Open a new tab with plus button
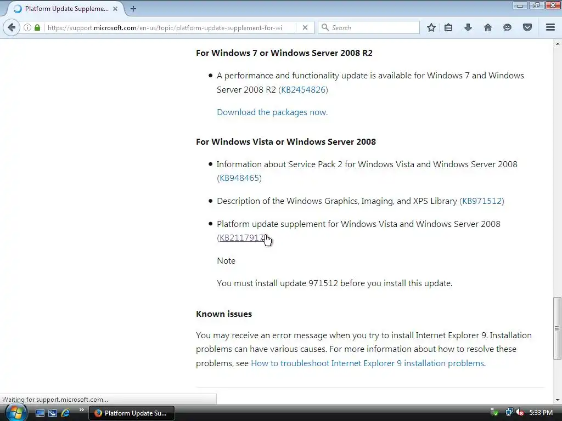 [133, 9]
